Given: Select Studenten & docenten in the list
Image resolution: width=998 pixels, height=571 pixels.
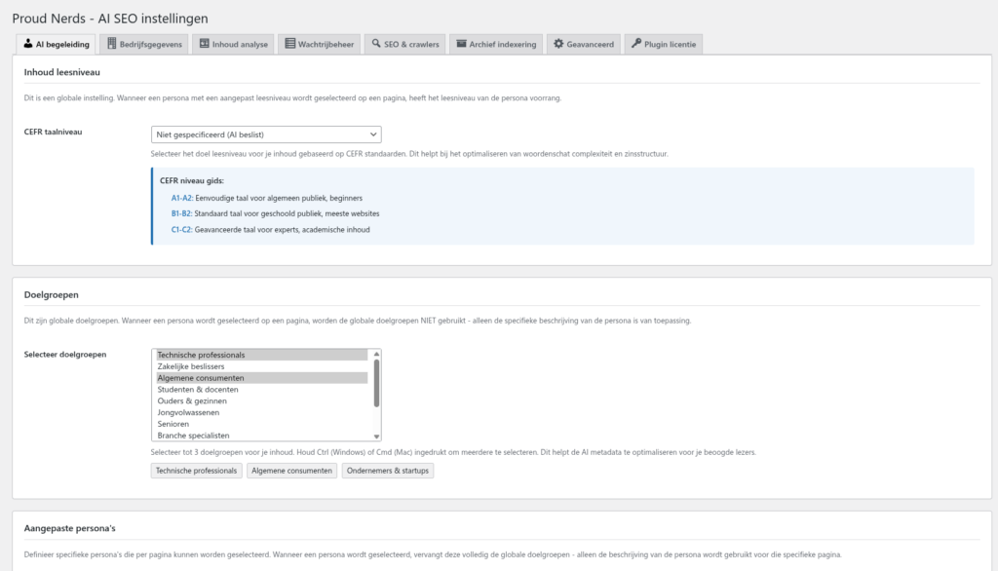Looking at the screenshot, I should [198, 390].
